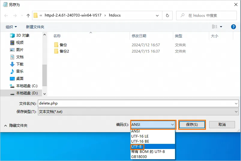Click the sidebar scrollbar thumb
The width and height of the screenshot is (241, 161).
point(45,75)
